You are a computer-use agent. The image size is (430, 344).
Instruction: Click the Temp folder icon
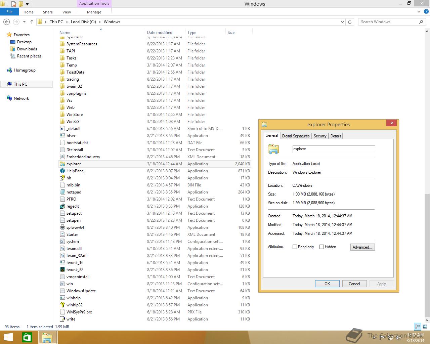coord(62,65)
